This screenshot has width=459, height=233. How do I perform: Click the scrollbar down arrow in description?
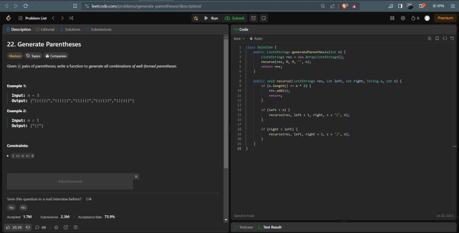coord(225,220)
